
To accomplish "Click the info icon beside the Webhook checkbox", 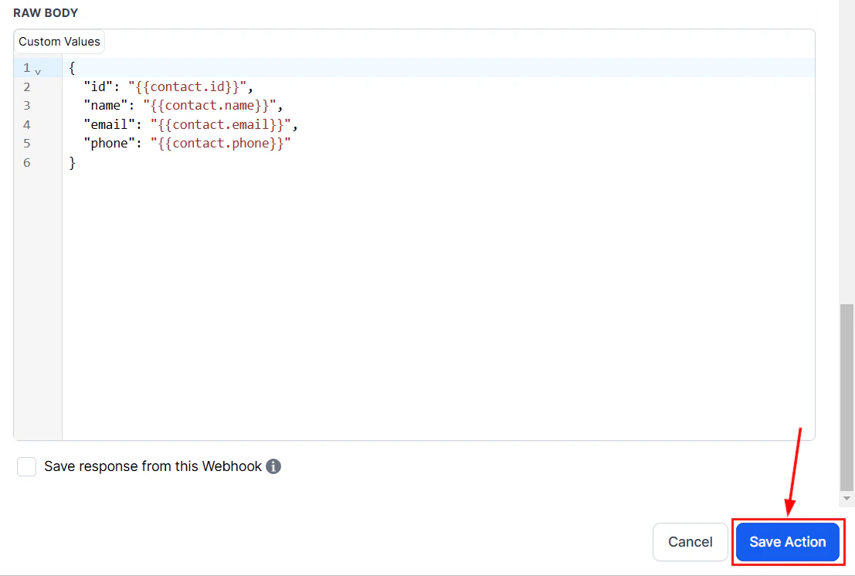I will click(x=273, y=466).
